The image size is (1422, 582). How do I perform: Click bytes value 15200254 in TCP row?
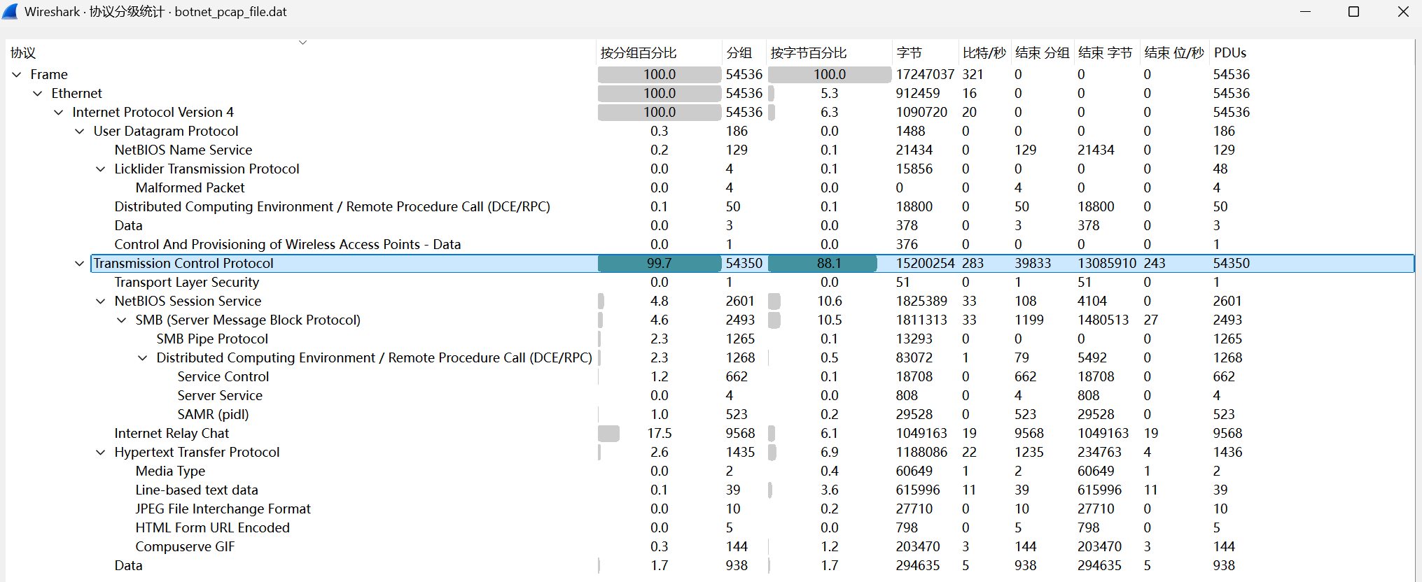[925, 263]
